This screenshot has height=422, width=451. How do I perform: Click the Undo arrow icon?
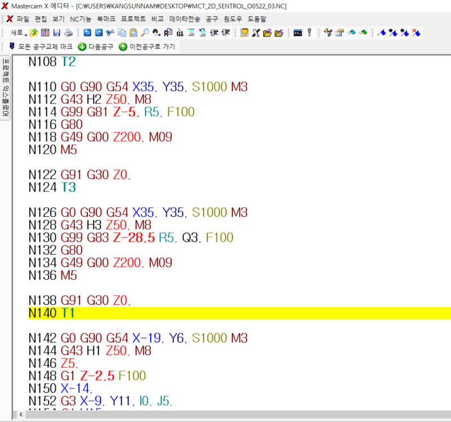87,33
